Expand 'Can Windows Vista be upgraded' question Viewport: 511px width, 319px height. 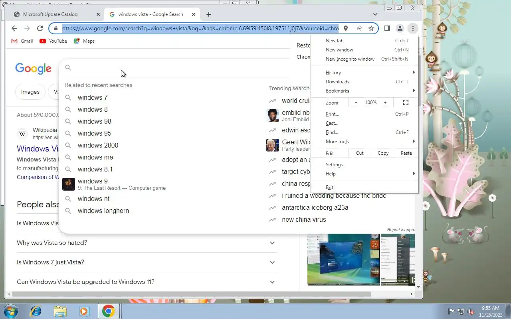coord(147,282)
